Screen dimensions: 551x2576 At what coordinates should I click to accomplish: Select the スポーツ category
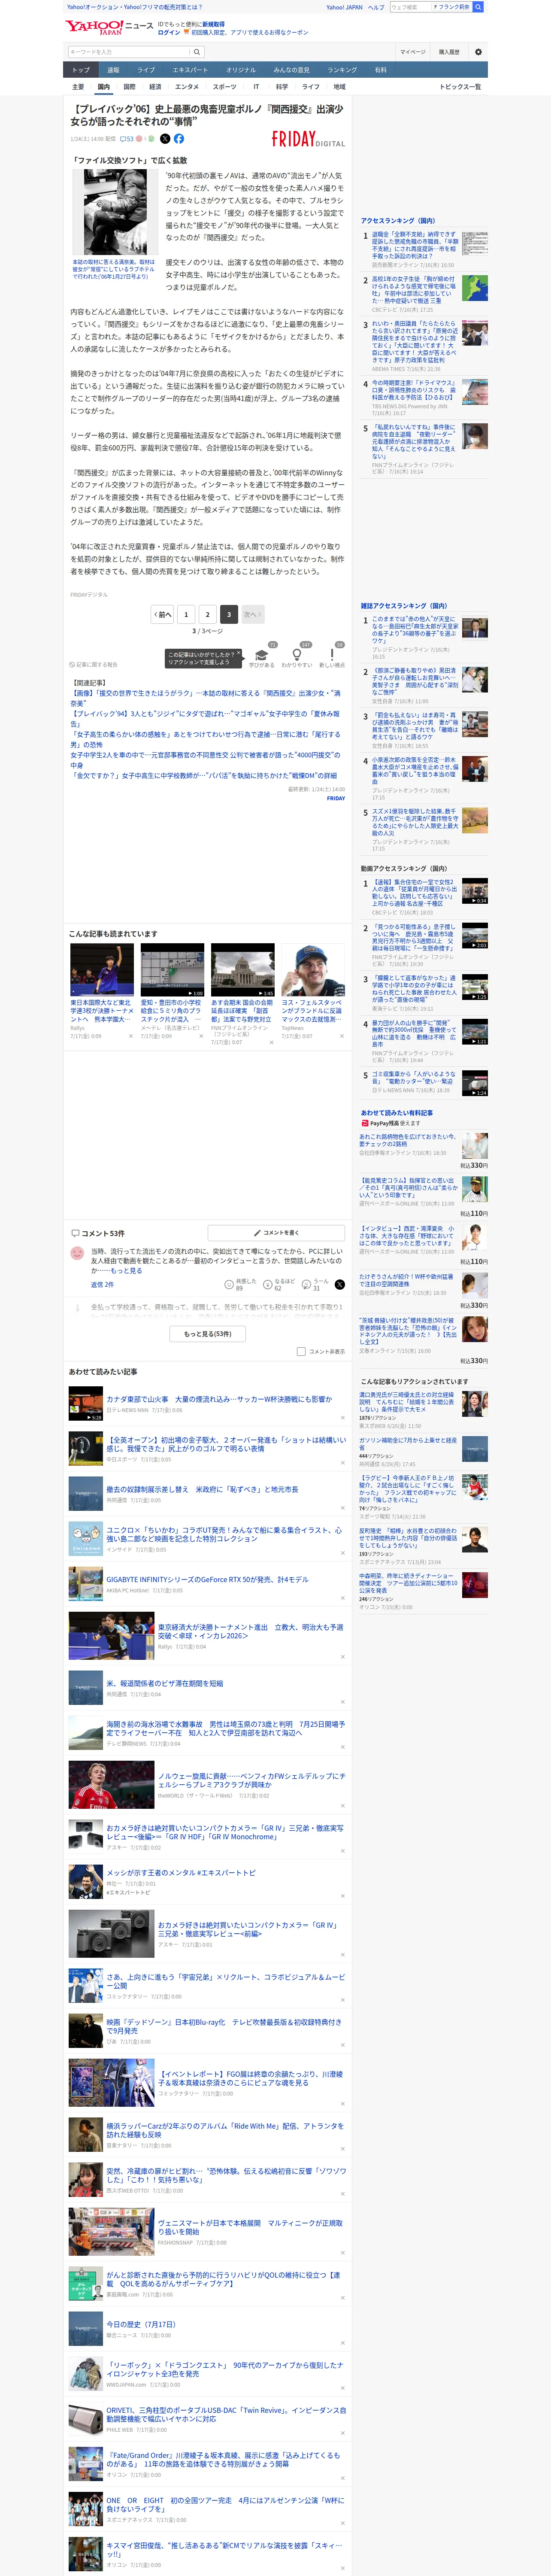point(225,87)
